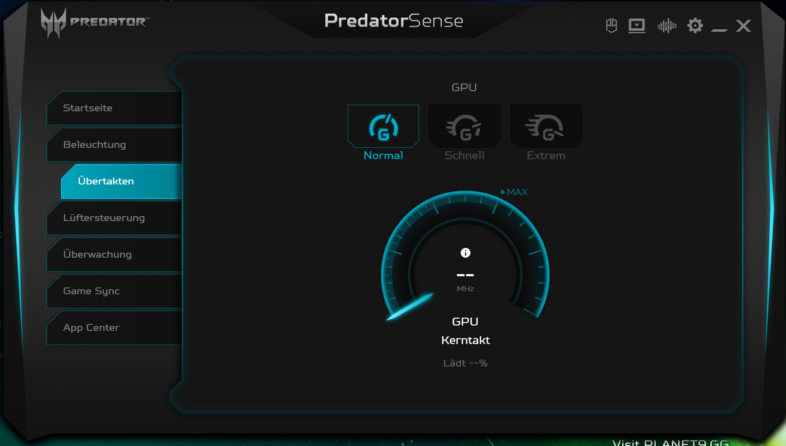The width and height of the screenshot is (786, 446).
Task: Open settings via the gear icon
Action: [x=695, y=25]
